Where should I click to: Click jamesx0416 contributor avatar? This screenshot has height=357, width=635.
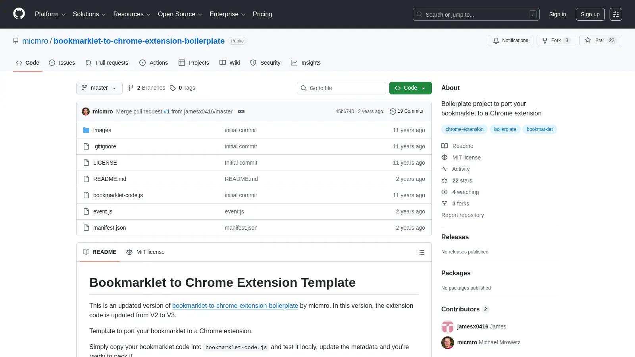[448, 327]
